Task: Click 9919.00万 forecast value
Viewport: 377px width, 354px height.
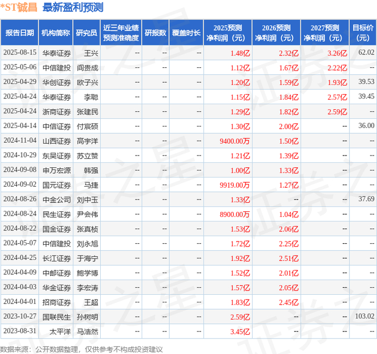Action: [x=235, y=185]
